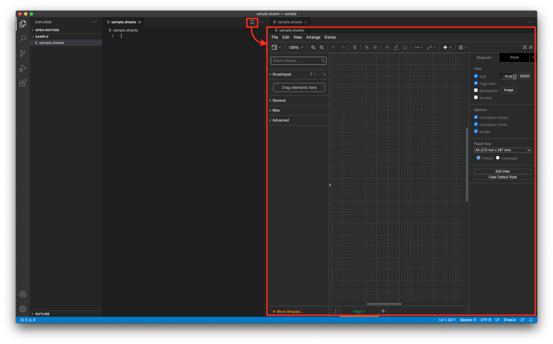This screenshot has height=344, width=553.
Task: Enable the Shadow checkbox
Action: coord(476,97)
